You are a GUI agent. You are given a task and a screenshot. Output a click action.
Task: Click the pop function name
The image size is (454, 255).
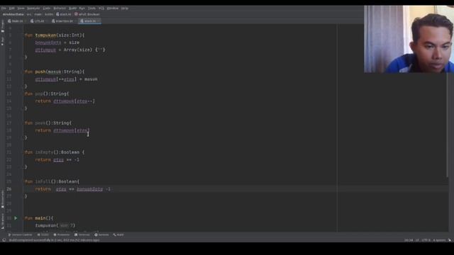pyautogui.click(x=39, y=93)
